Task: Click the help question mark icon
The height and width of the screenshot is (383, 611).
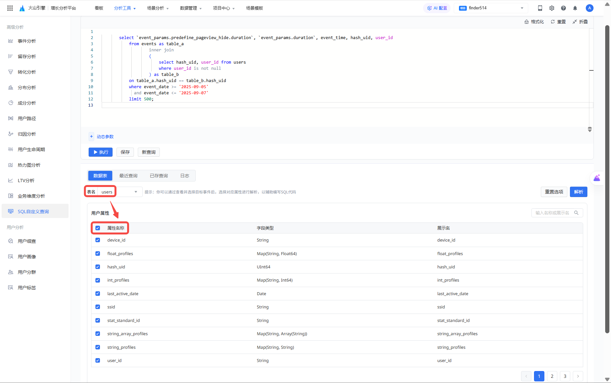Action: coord(563,8)
